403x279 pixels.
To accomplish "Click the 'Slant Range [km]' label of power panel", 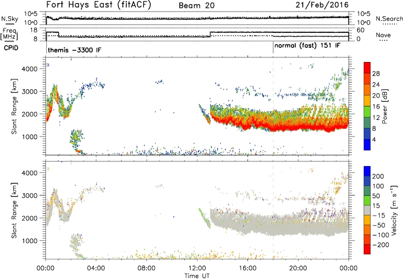I will point(14,106).
